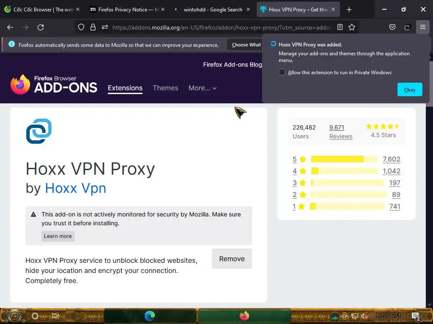Viewport: 433px width, 324px height.
Task: Click the info icon in notification bar
Action: click(x=11, y=44)
